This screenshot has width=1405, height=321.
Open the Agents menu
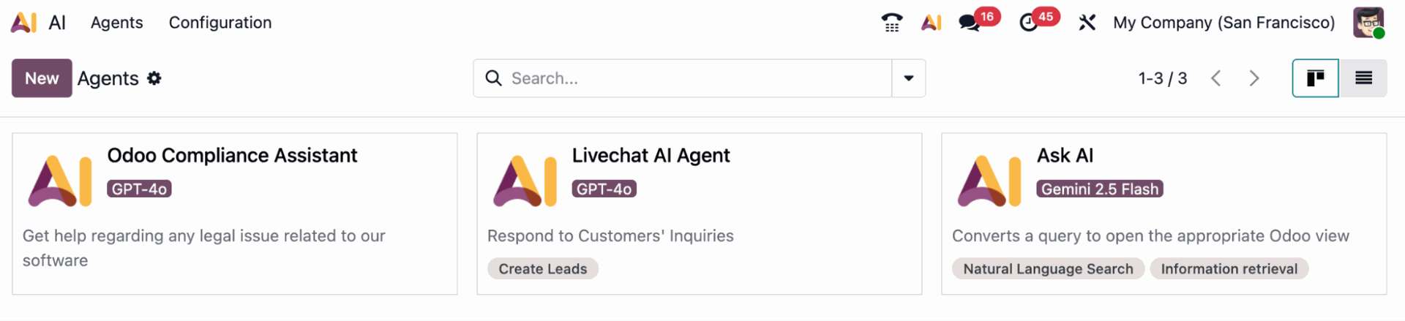pos(116,23)
